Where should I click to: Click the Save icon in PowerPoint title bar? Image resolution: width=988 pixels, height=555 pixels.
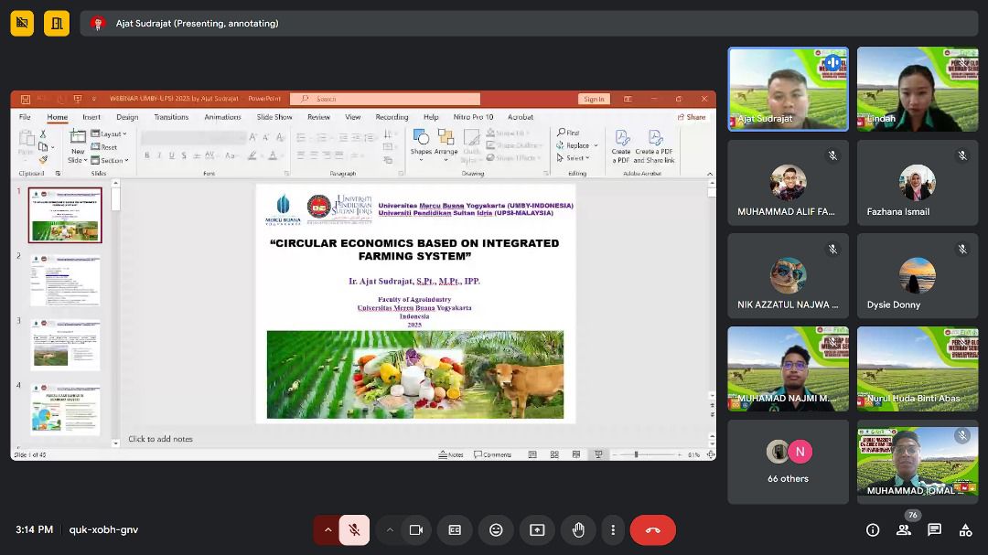[26, 99]
